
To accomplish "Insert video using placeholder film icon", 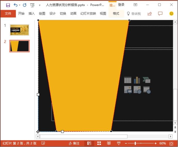I will [147, 90].
